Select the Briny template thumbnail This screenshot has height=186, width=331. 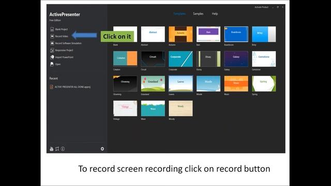pyautogui.click(x=264, y=34)
